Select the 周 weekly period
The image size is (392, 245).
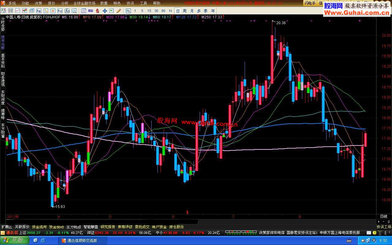coord(185,11)
